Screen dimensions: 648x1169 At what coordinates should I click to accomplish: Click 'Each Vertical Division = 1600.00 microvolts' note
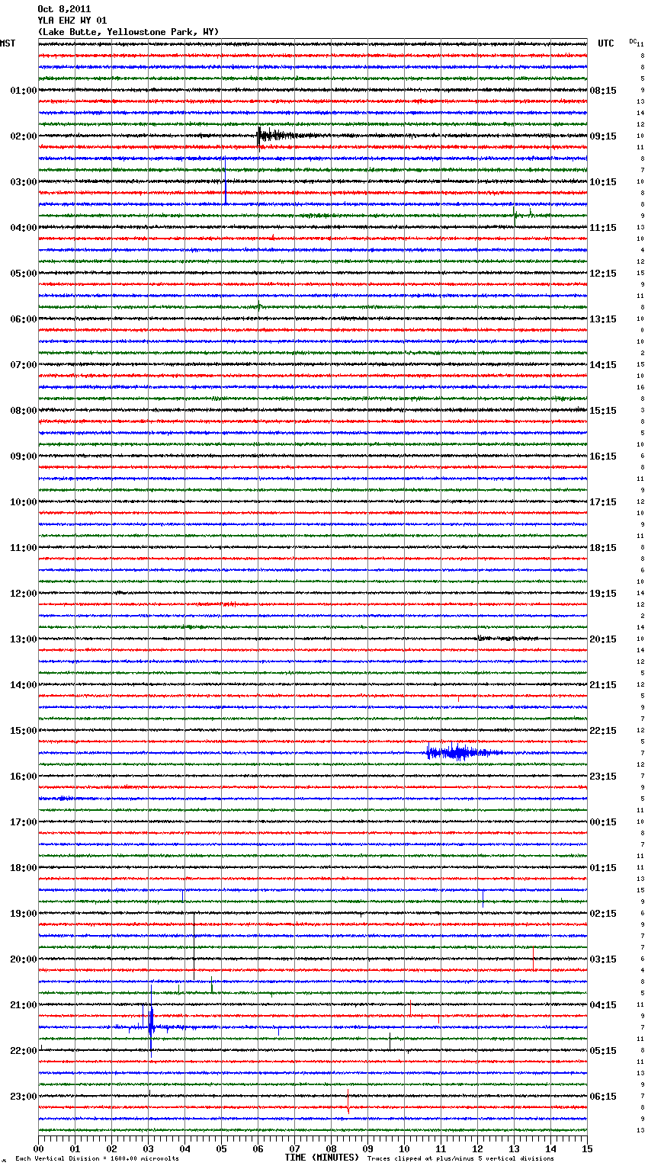coord(97,1159)
